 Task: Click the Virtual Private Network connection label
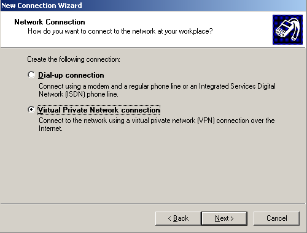click(99, 110)
